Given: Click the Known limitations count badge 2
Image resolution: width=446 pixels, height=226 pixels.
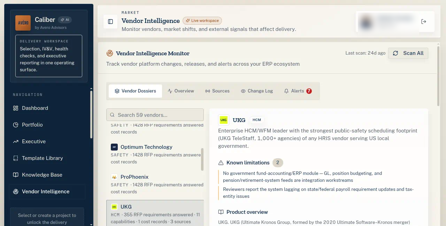Looking at the screenshot, I should 278,163.
